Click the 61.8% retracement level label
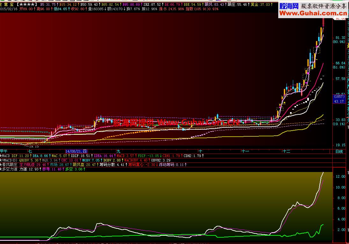Image resolution: width=349 pixels, height=244 pixels. [339, 68]
